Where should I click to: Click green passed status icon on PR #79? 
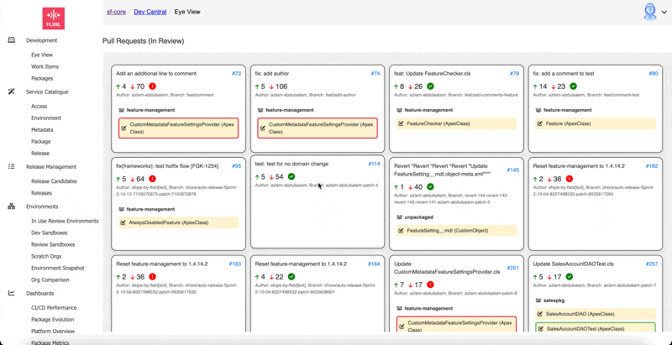tap(430, 86)
